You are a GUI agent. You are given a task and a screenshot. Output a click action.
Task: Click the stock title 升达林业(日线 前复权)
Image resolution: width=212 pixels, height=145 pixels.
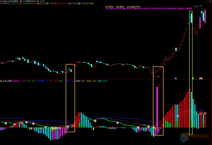tap(10, 1)
